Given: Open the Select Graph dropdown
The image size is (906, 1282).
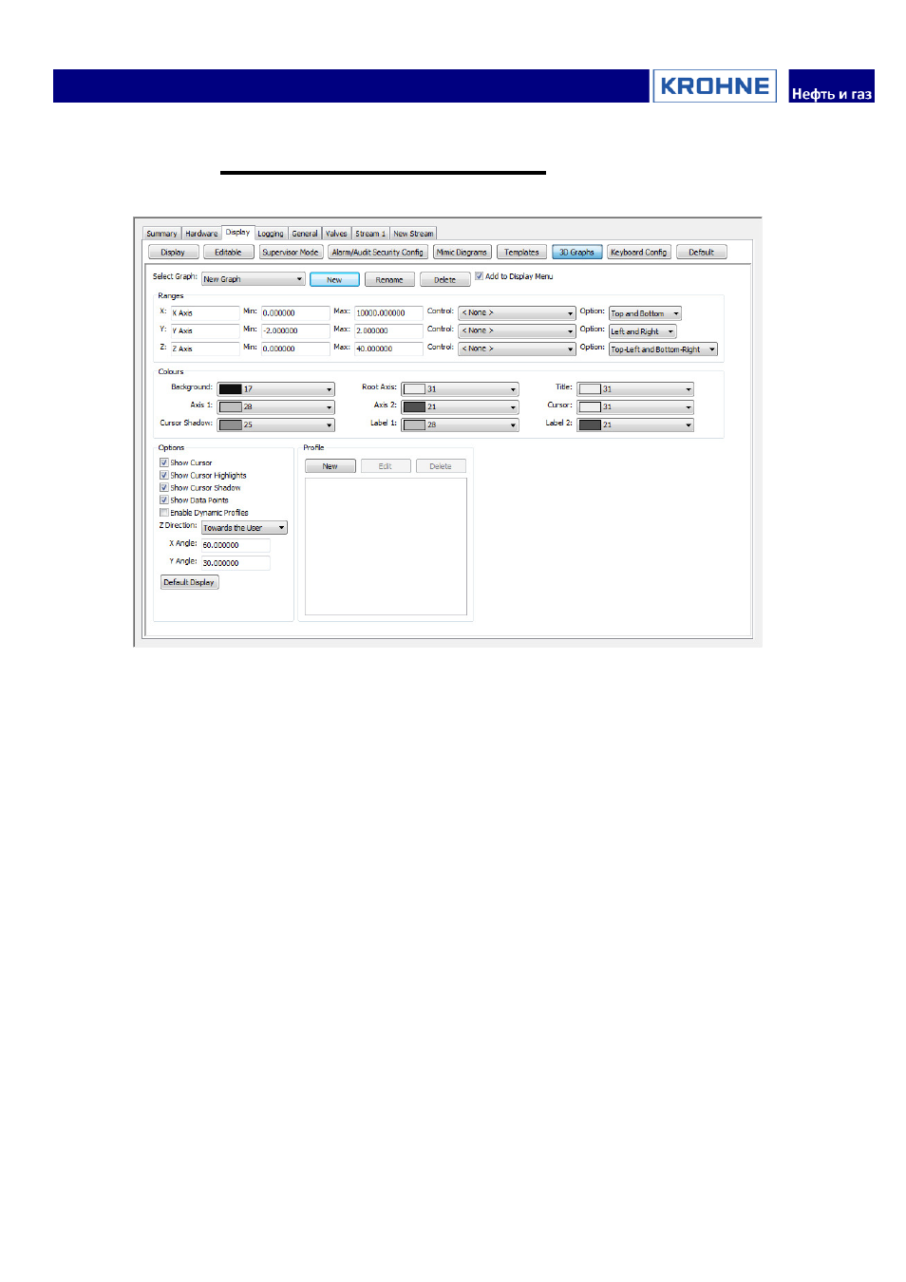Looking at the screenshot, I should point(253,279).
